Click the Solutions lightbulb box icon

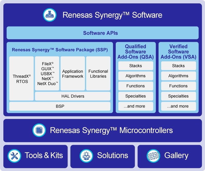tap(86, 156)
